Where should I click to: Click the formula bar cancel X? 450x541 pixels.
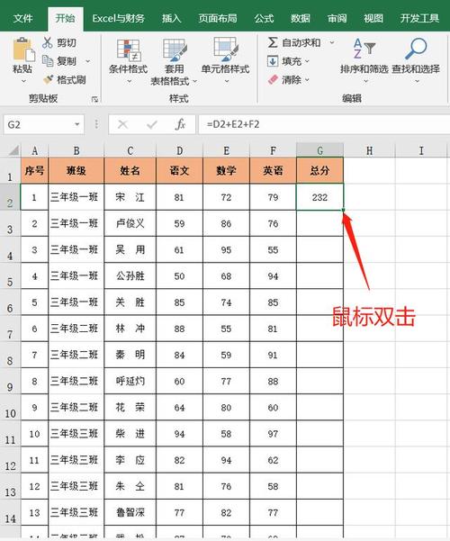tap(122, 124)
